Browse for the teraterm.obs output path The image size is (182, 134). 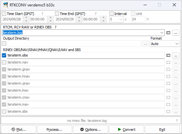click(x=176, y=56)
